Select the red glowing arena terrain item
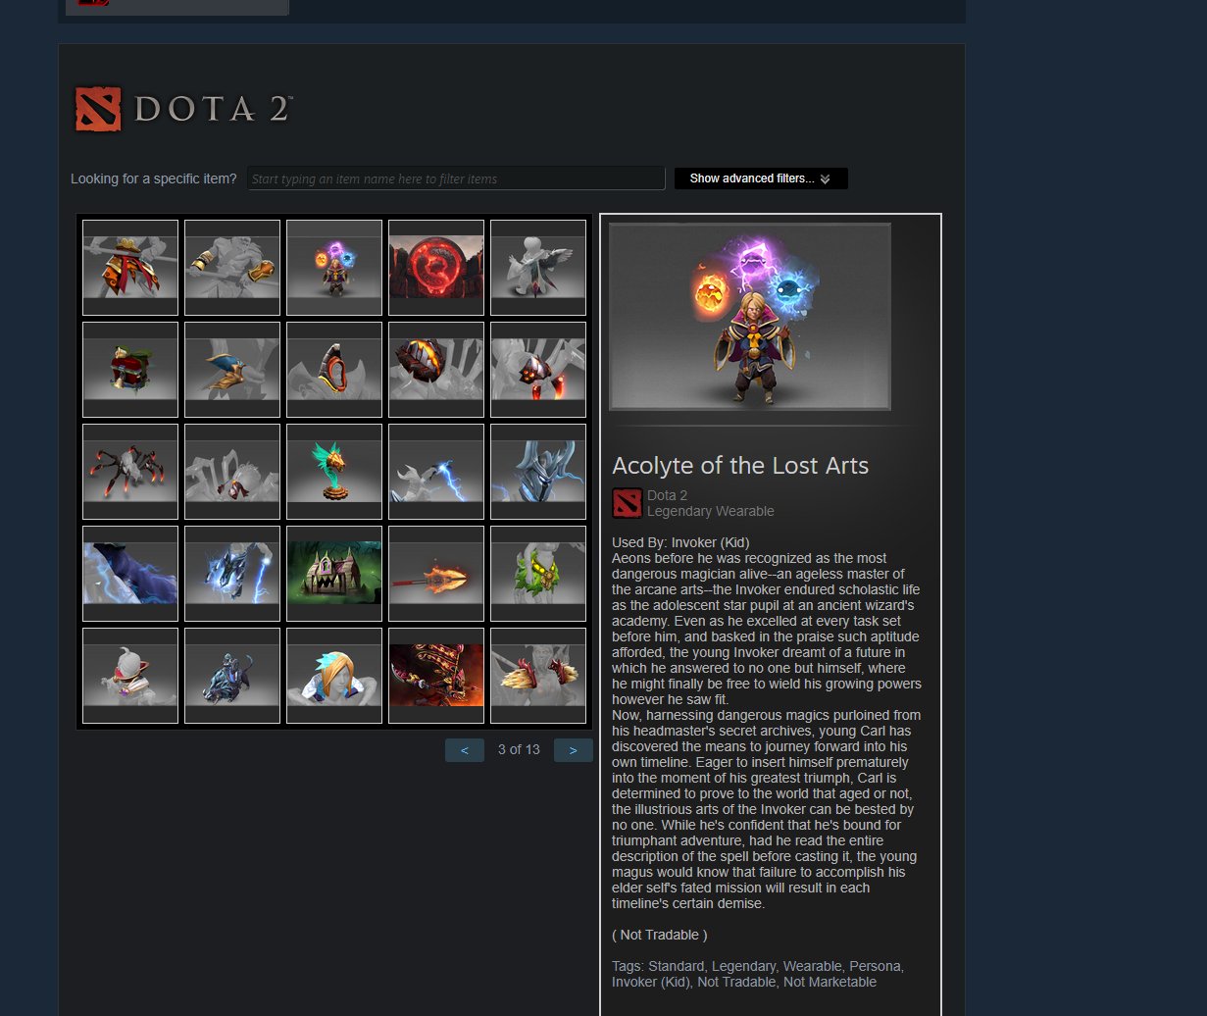Screen dimensions: 1207x1016 pyautogui.click(x=436, y=268)
